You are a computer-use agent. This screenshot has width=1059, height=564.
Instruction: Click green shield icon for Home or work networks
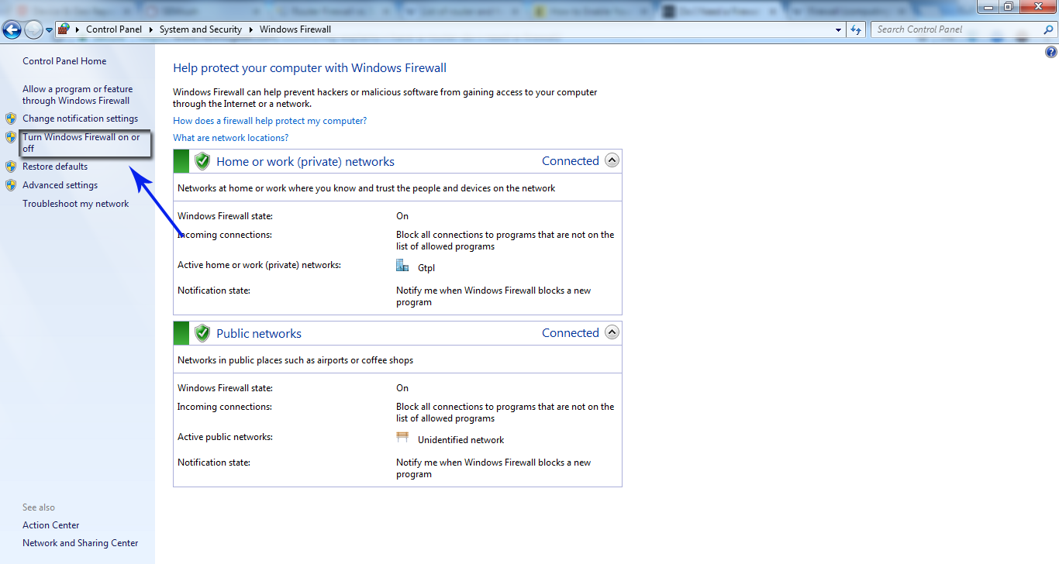pyautogui.click(x=202, y=161)
